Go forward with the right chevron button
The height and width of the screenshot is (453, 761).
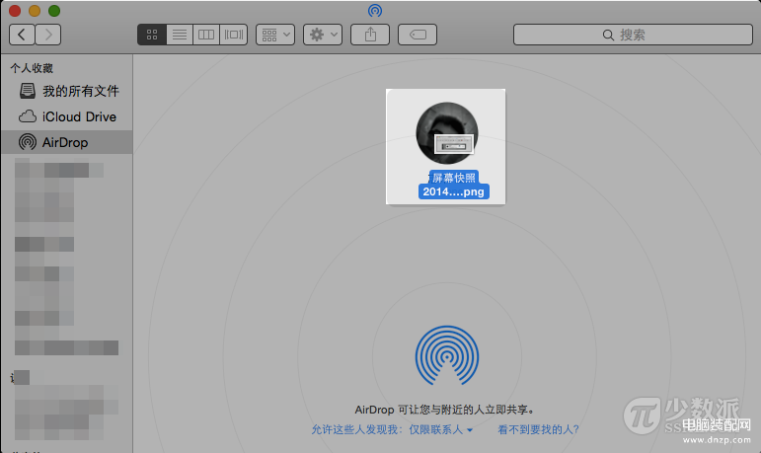(x=48, y=35)
